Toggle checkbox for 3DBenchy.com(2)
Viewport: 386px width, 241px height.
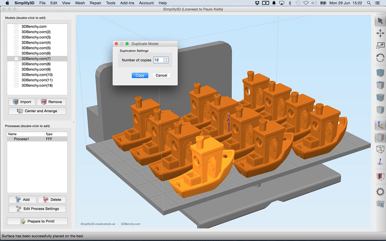coord(16,32)
